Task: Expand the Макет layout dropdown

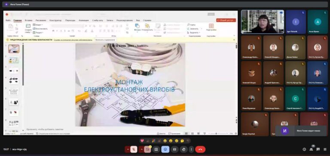Action: pyautogui.click(x=38, y=25)
